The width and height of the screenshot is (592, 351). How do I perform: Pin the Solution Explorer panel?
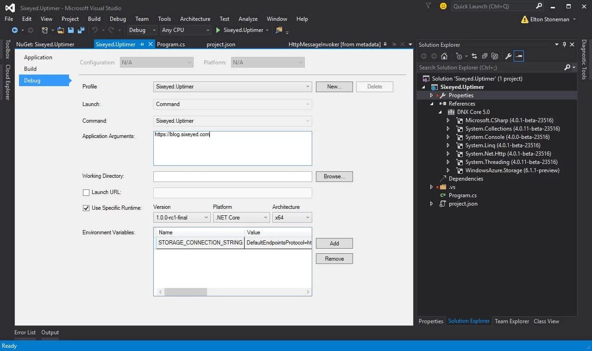[564, 44]
